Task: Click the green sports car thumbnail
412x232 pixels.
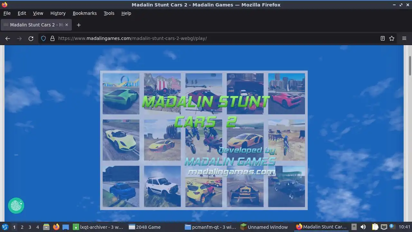Action: coord(121,94)
